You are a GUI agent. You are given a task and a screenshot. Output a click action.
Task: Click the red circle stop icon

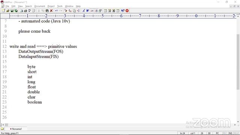click(x=127, y=11)
